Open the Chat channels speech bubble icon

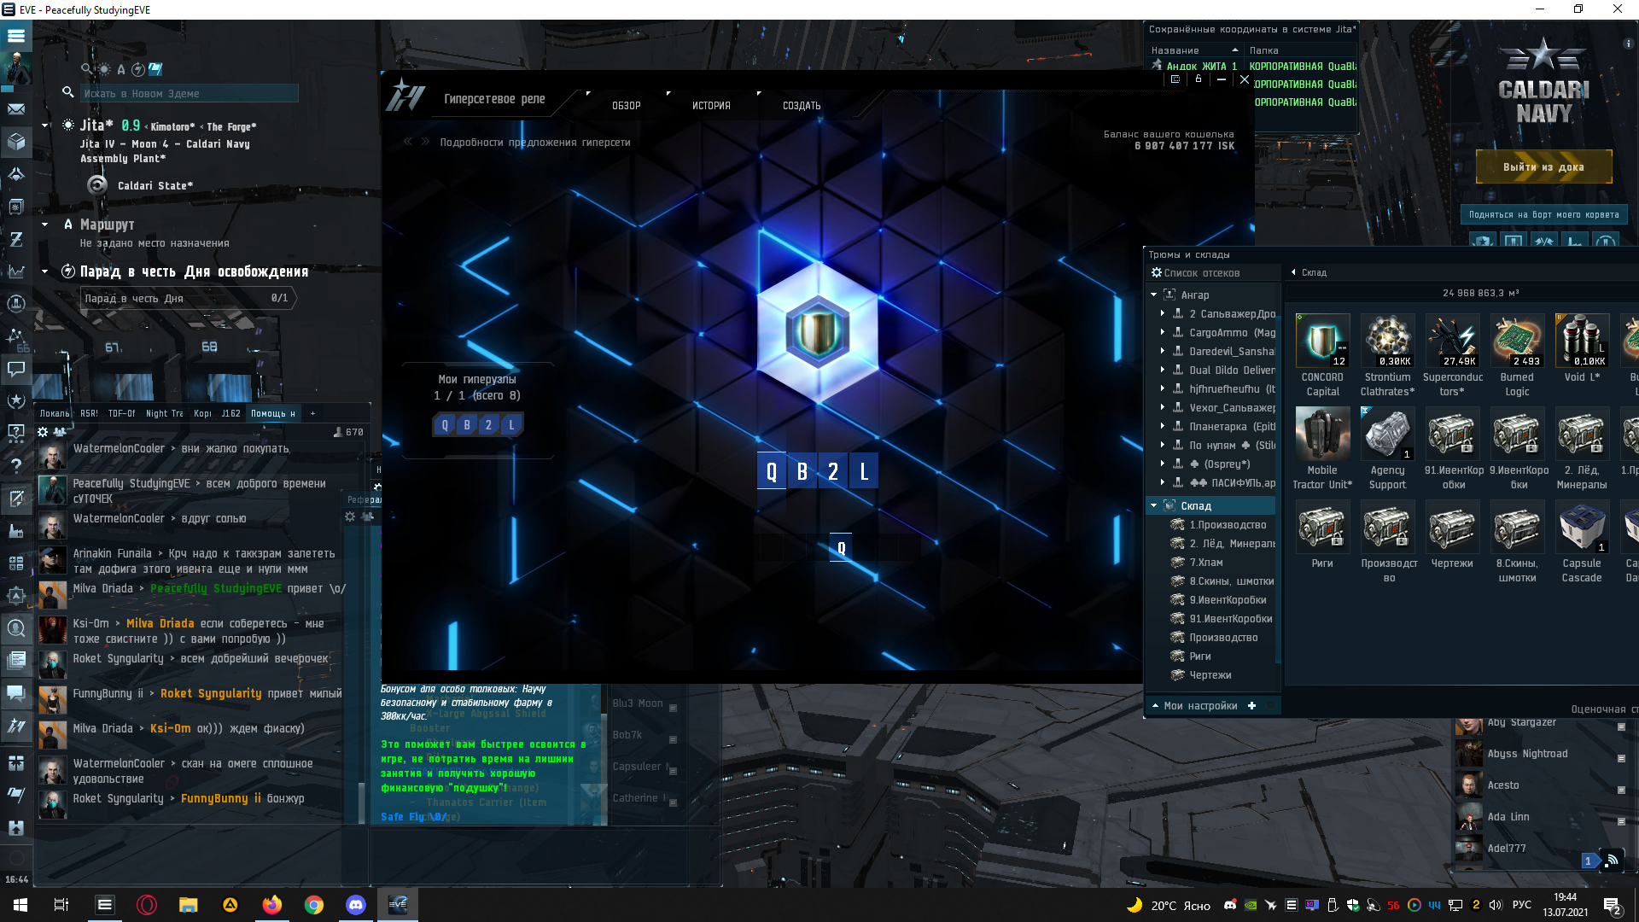click(15, 370)
